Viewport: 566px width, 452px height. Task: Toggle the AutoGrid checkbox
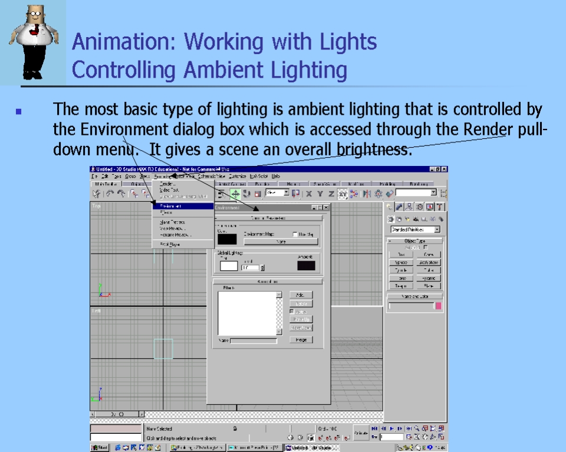point(425,247)
